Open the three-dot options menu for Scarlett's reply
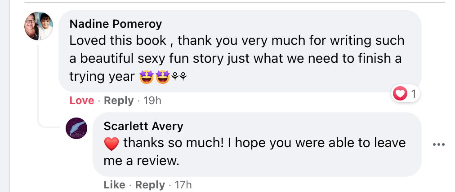455x192 pixels. (x=438, y=144)
